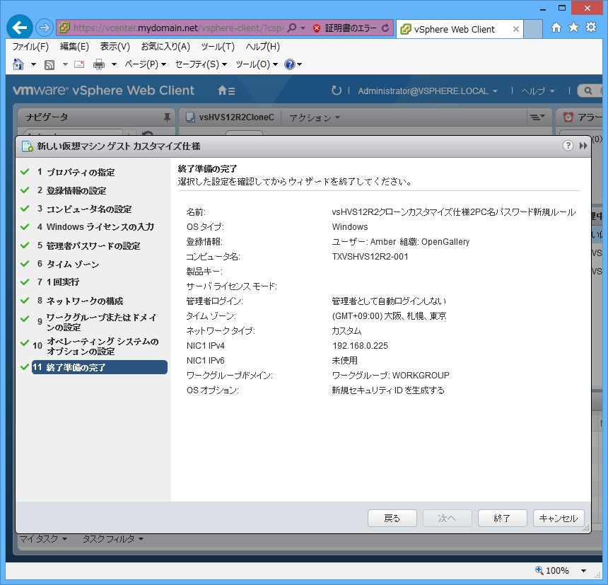This screenshot has width=608, height=585.
Task: Open the アクション dropdown
Action: pos(315,117)
